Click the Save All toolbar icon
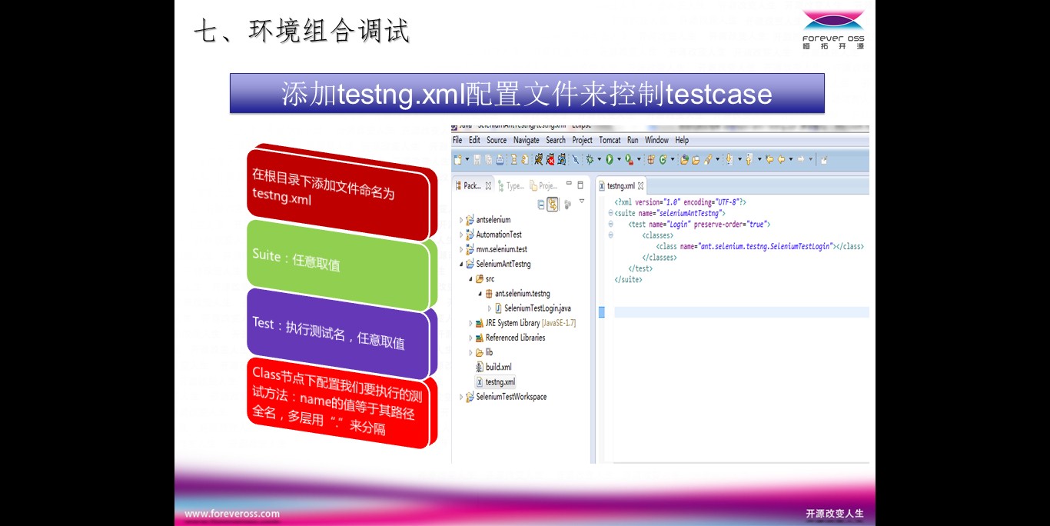The width and height of the screenshot is (1050, 526). [x=488, y=159]
